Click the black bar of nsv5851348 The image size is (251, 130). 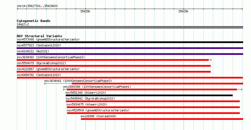click(x=149, y=95)
